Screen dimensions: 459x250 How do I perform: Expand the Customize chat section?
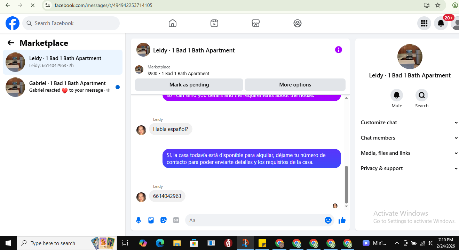click(x=409, y=123)
